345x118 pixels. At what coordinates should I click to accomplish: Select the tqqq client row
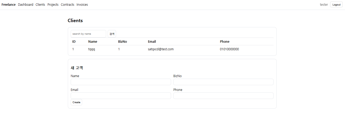(172, 49)
